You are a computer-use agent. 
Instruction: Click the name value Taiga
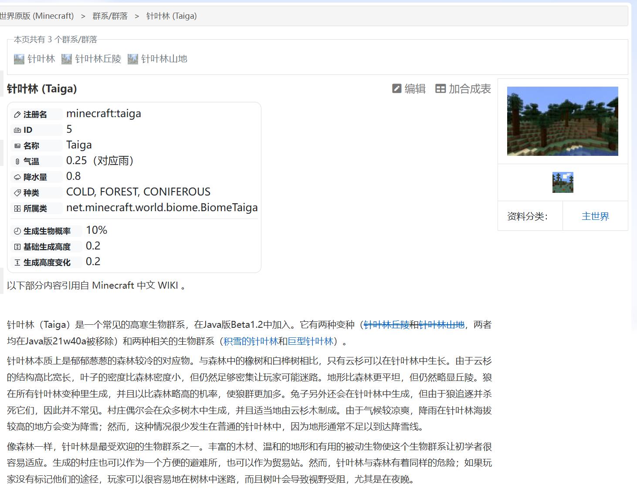click(79, 145)
